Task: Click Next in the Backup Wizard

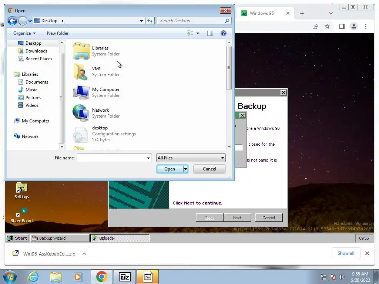Action: point(237,218)
